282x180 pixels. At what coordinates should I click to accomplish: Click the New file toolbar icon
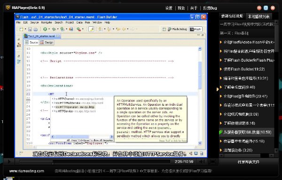pos(22,29)
